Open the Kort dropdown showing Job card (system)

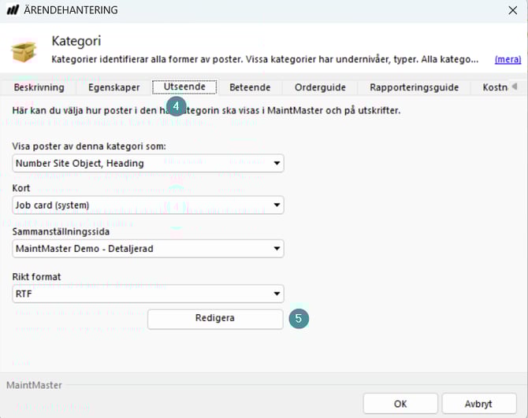(149, 205)
